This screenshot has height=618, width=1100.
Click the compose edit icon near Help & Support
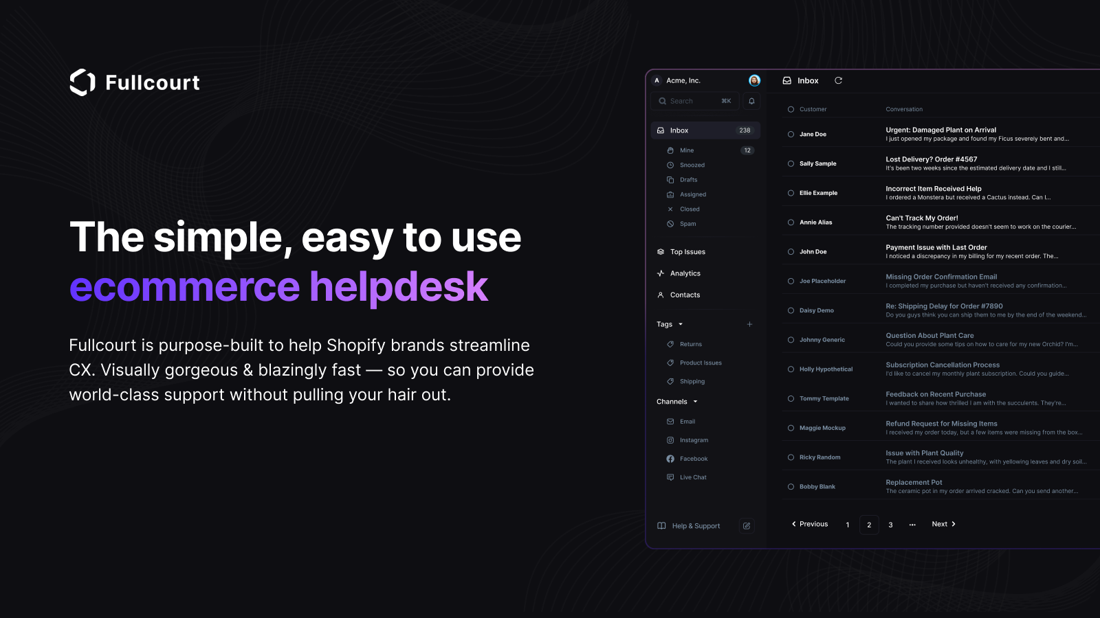[747, 526]
